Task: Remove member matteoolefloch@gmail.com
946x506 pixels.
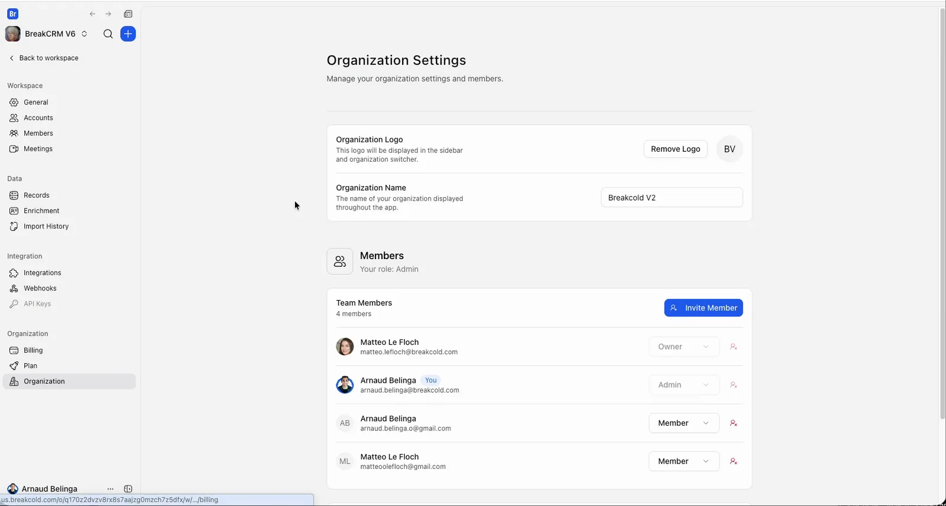Action: pyautogui.click(x=734, y=461)
